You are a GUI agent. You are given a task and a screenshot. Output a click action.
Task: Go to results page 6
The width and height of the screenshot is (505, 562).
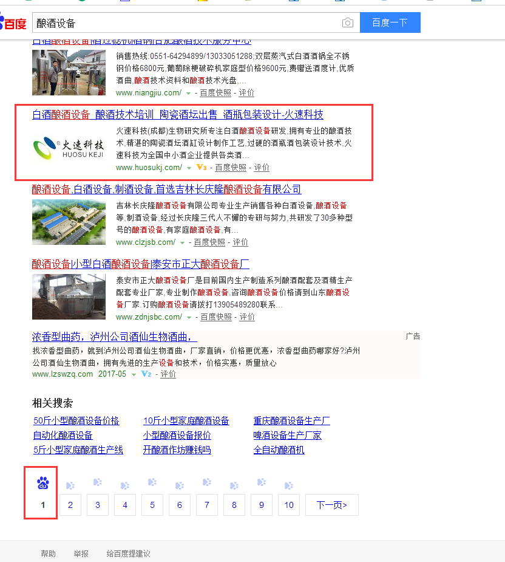coord(180,505)
